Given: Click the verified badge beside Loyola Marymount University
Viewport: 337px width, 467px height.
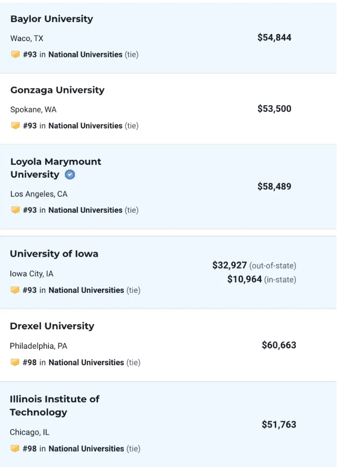Looking at the screenshot, I should coord(70,175).
